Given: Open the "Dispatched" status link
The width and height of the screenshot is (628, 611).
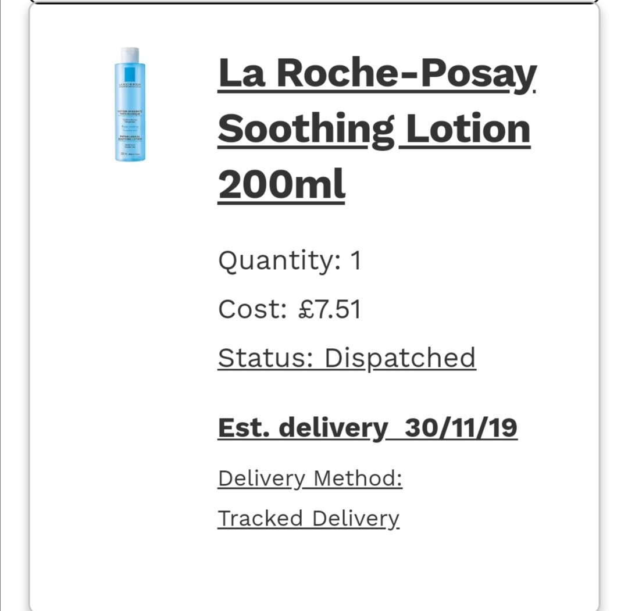Looking at the screenshot, I should (400, 358).
